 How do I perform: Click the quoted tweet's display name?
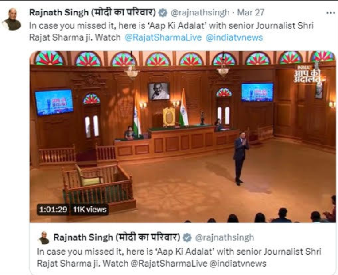tap(117, 237)
